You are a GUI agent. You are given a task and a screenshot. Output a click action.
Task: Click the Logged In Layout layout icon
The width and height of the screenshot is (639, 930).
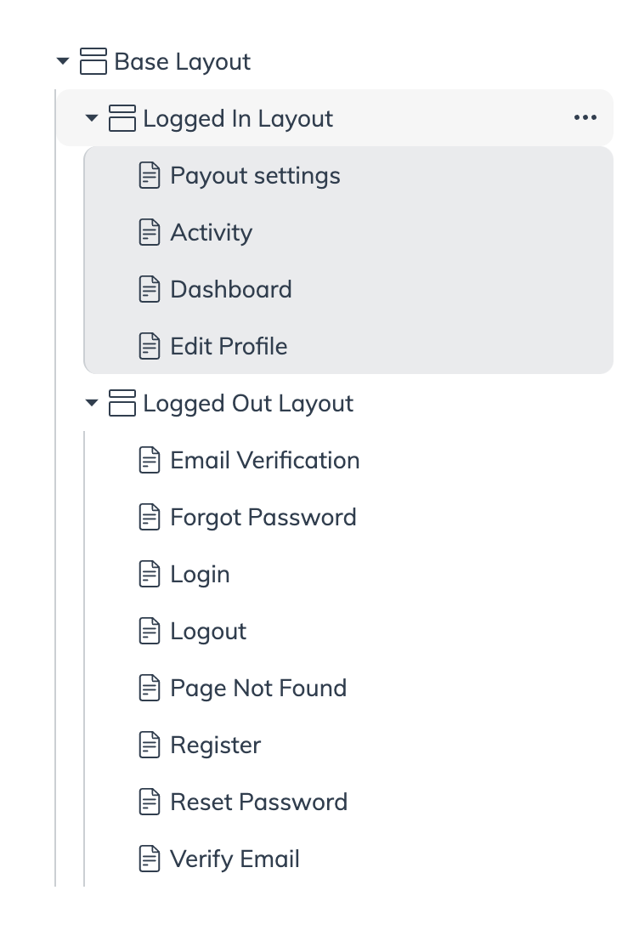click(x=122, y=118)
